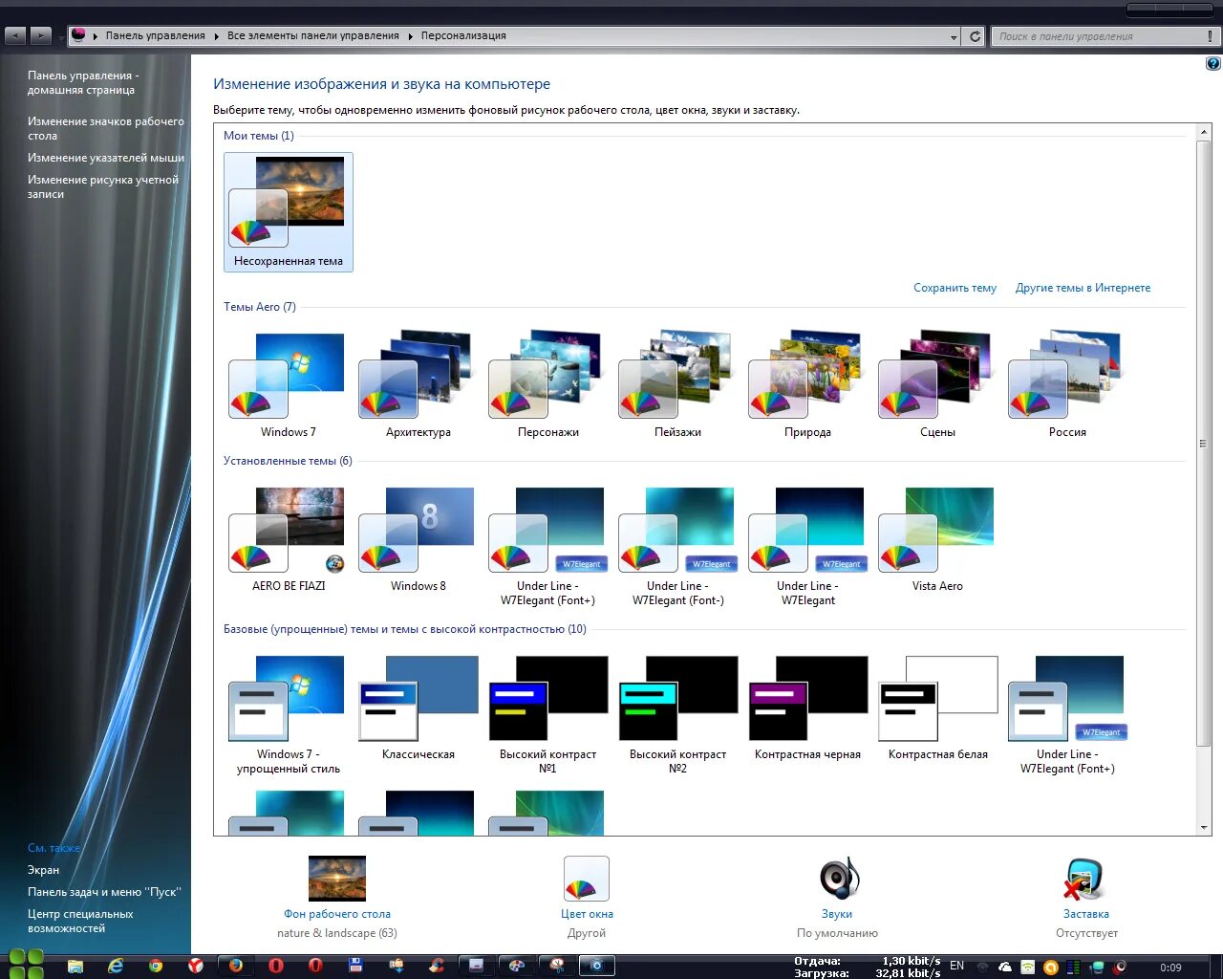Apply the Архитектура theme
Image resolution: width=1223 pixels, height=979 pixels.
coord(418,385)
